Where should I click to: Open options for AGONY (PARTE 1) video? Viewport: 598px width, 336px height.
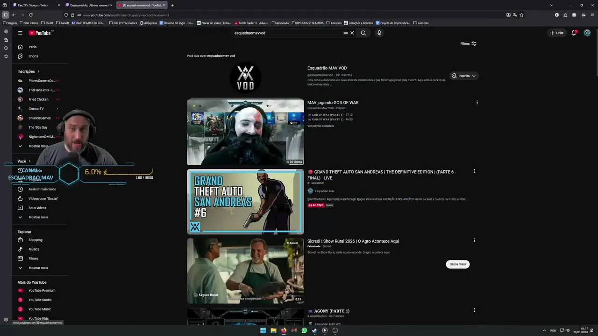(474, 310)
